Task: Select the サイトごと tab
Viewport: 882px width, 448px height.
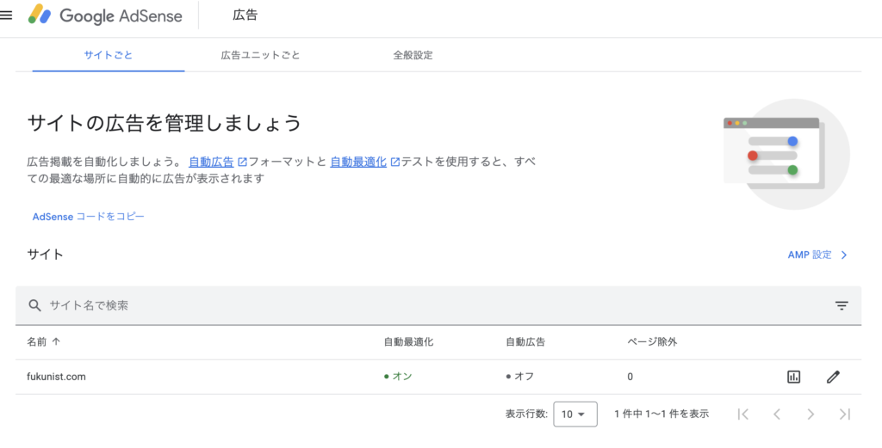Action: pyautogui.click(x=109, y=55)
